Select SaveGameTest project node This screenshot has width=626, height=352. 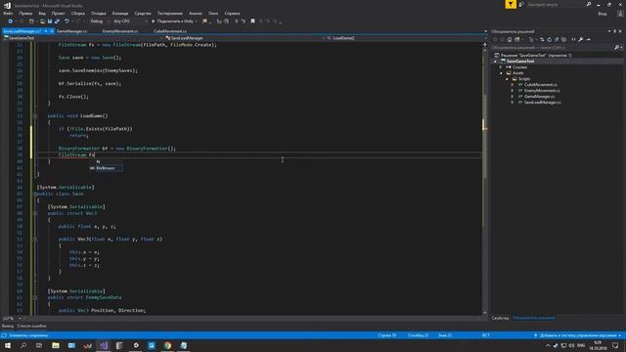click(520, 62)
